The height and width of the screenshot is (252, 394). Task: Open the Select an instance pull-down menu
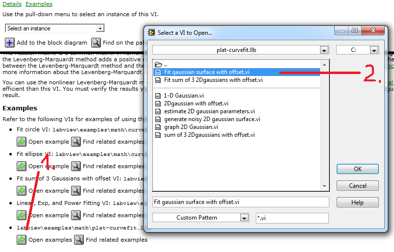pyautogui.click(x=100, y=28)
